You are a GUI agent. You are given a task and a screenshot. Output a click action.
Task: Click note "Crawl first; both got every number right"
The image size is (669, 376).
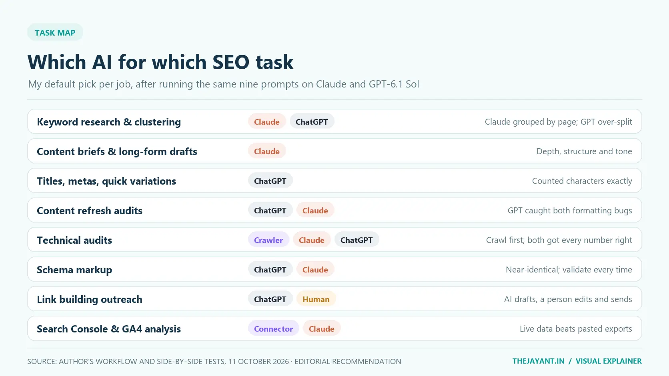point(559,240)
